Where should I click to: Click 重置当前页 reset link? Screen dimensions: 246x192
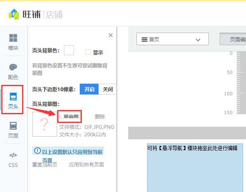[x=45, y=164]
